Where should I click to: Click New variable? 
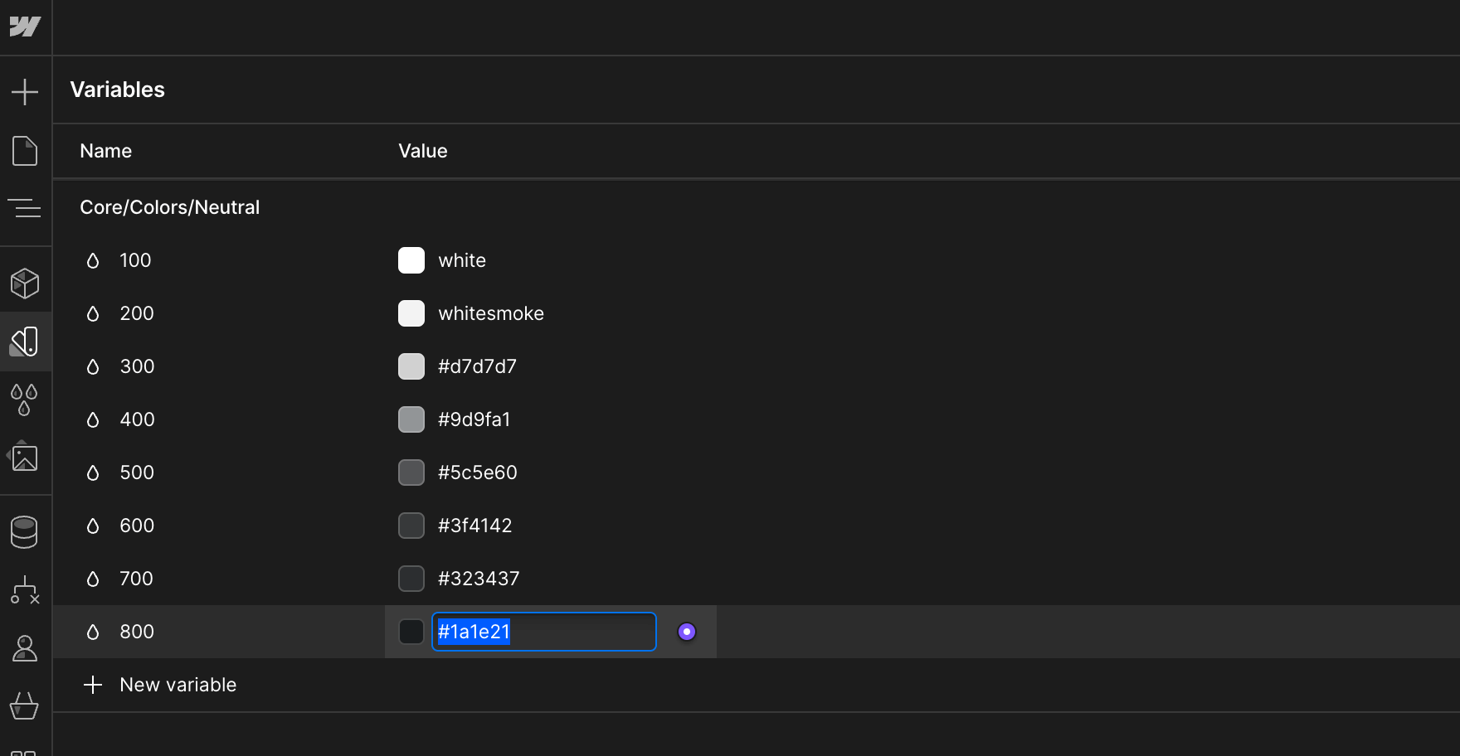[x=178, y=685]
